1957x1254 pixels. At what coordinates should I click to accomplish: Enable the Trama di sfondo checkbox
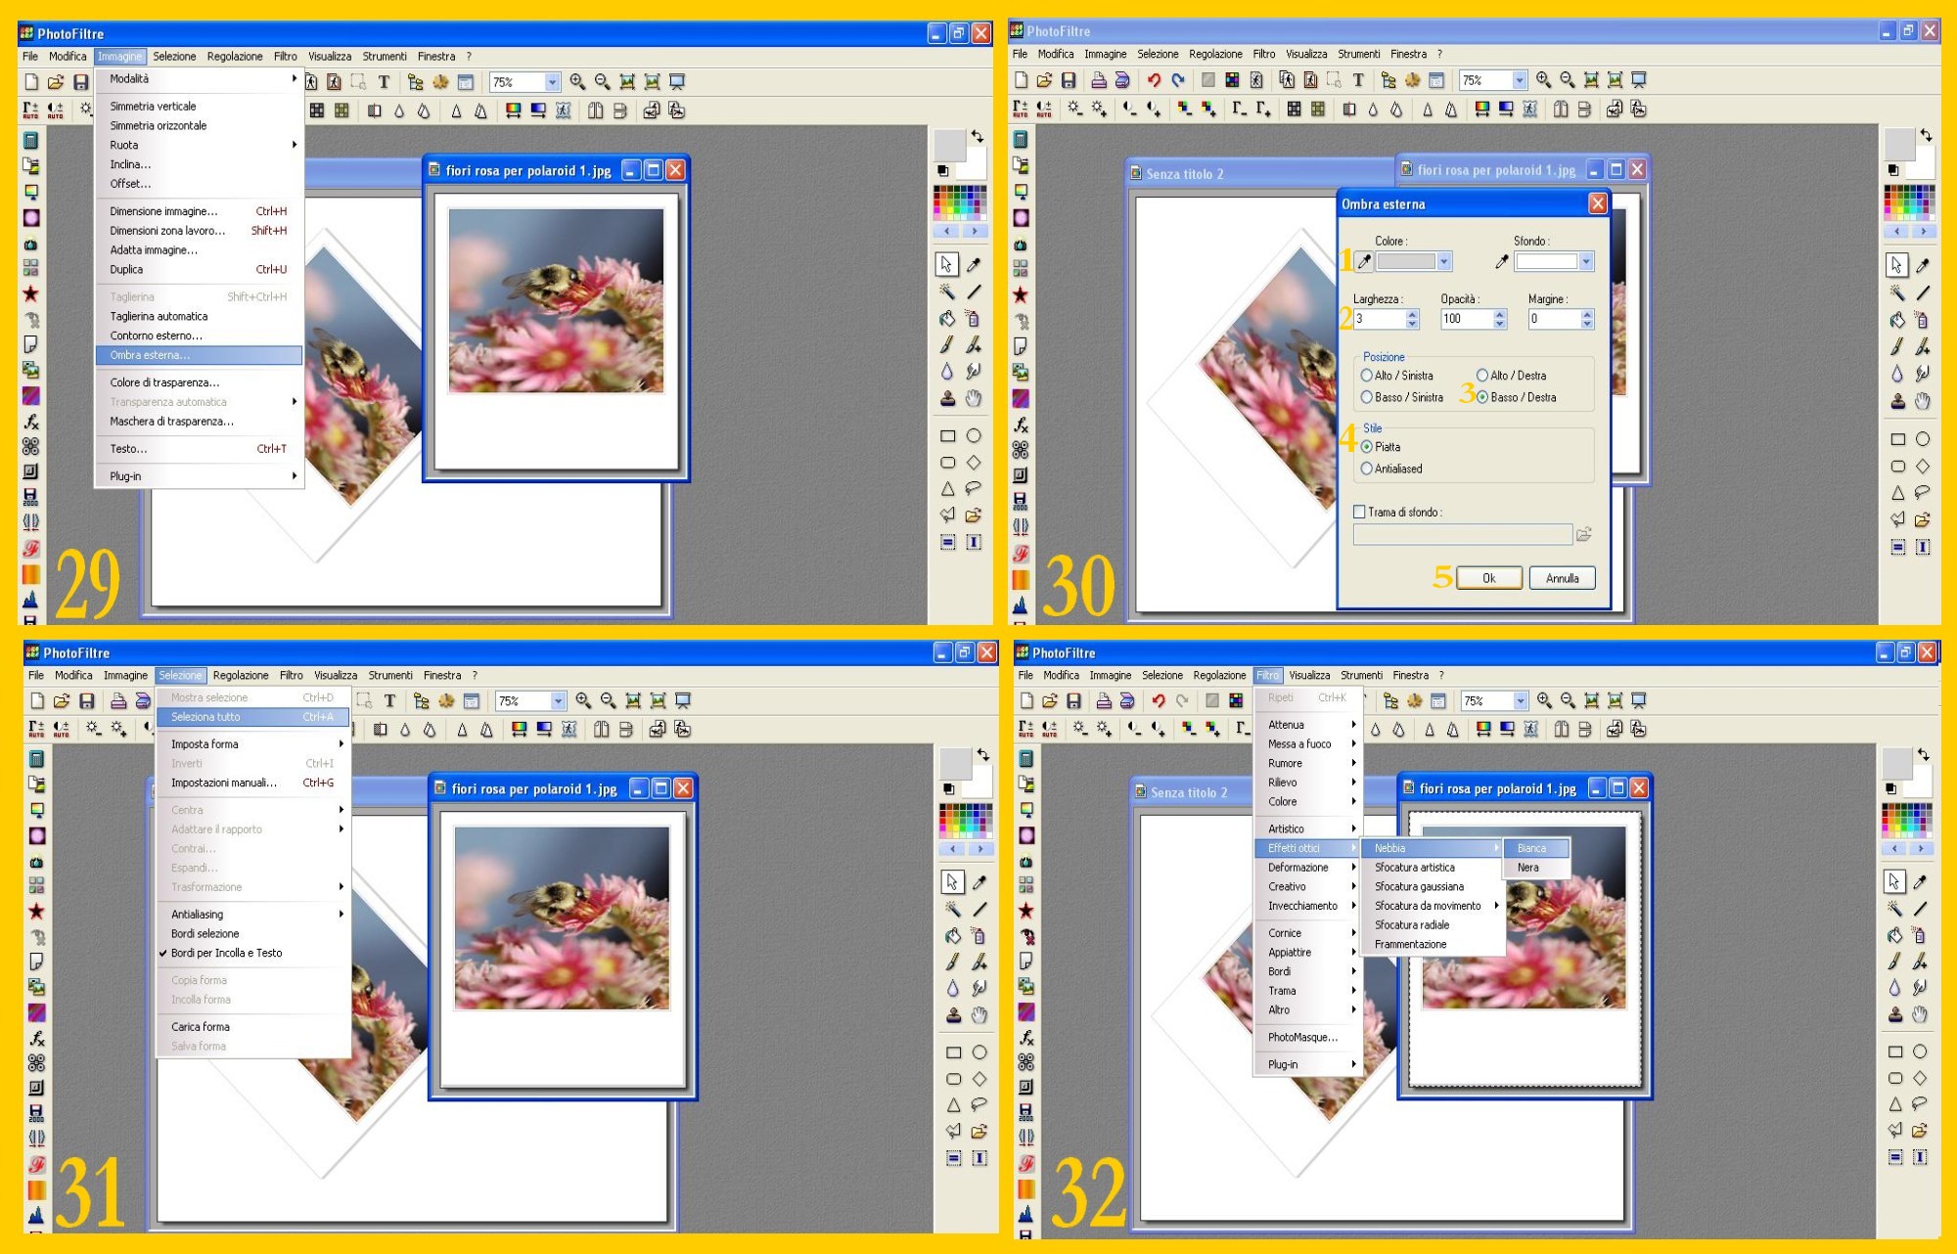(x=1359, y=512)
